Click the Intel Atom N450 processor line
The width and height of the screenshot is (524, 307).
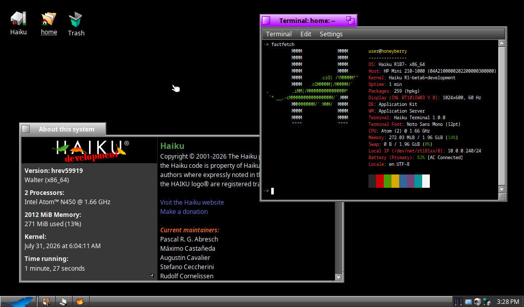click(67, 202)
